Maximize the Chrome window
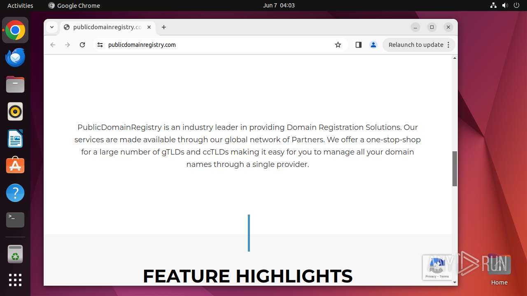This screenshot has height=296, width=527. [432, 27]
